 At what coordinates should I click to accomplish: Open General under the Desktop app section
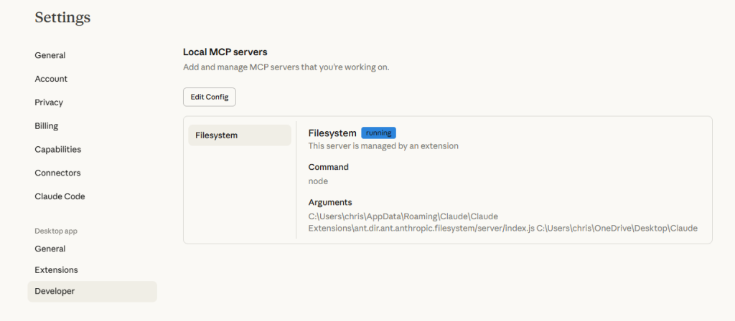pyautogui.click(x=50, y=249)
